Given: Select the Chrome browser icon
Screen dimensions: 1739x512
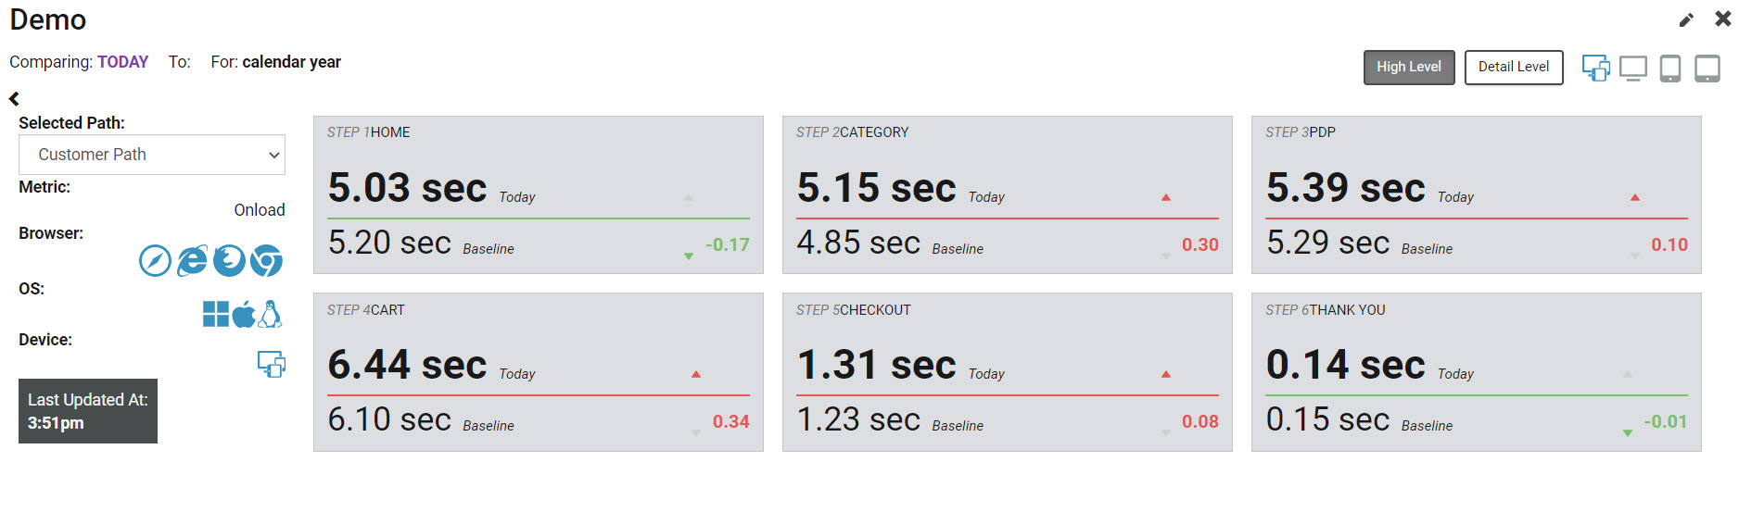Looking at the screenshot, I should (266, 261).
